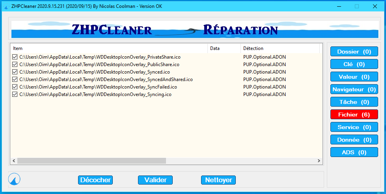The height and width of the screenshot is (194, 386).
Task: Sort by the Détection column header
Action: (280, 48)
